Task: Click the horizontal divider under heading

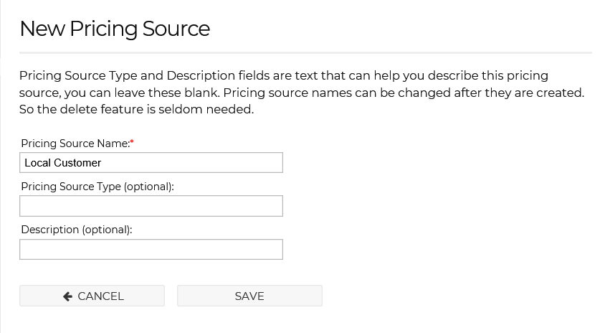Action: (305, 52)
